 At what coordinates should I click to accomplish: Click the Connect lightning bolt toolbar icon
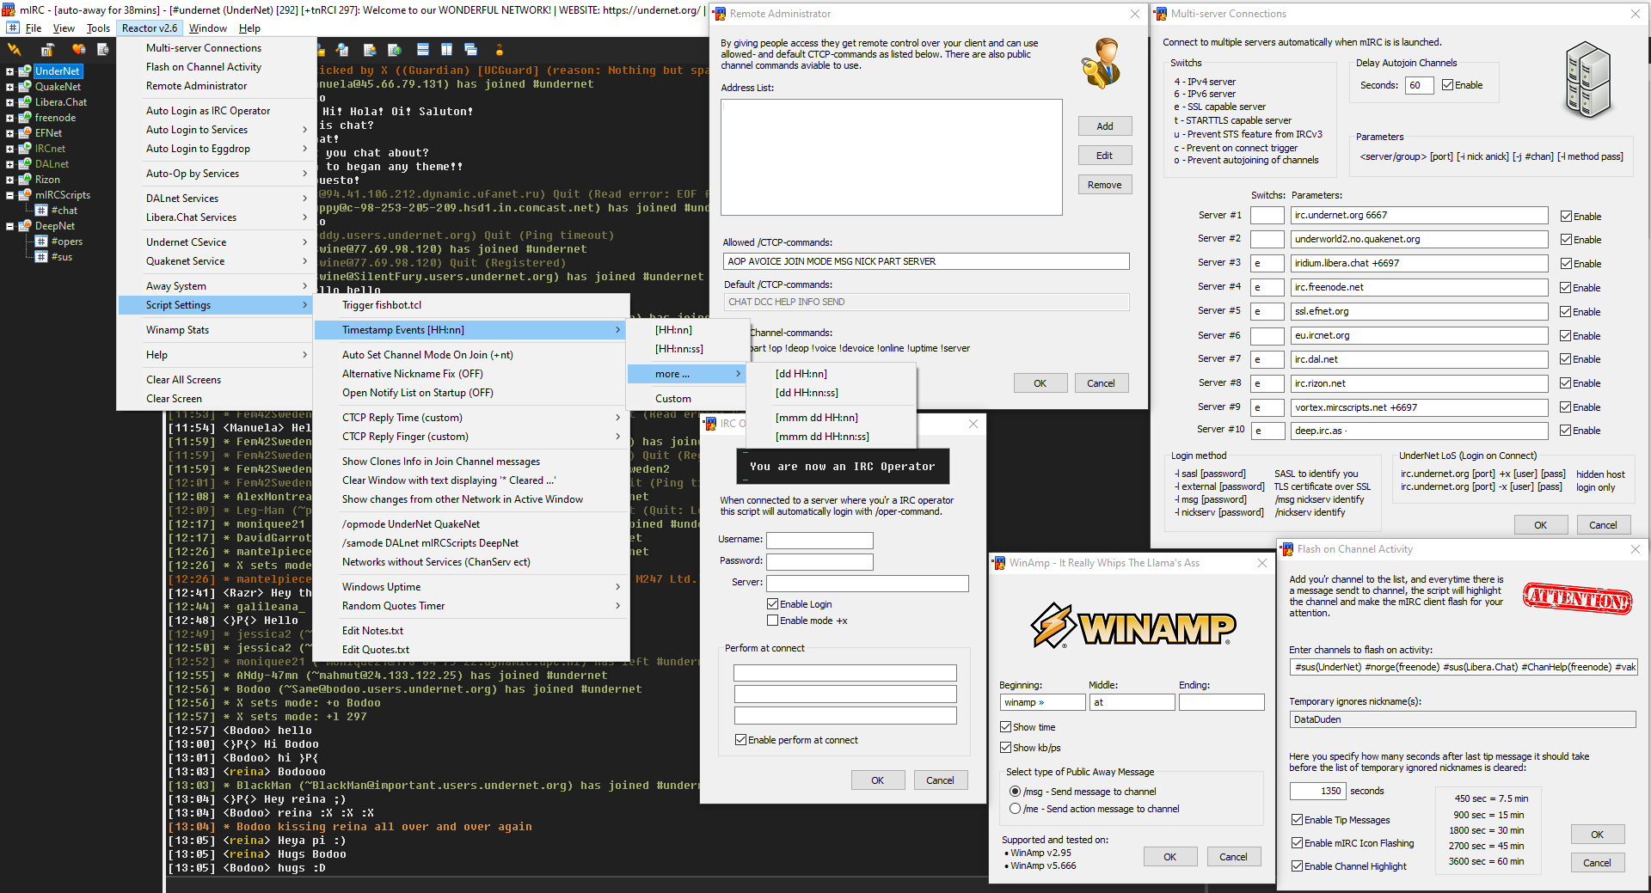click(x=15, y=50)
